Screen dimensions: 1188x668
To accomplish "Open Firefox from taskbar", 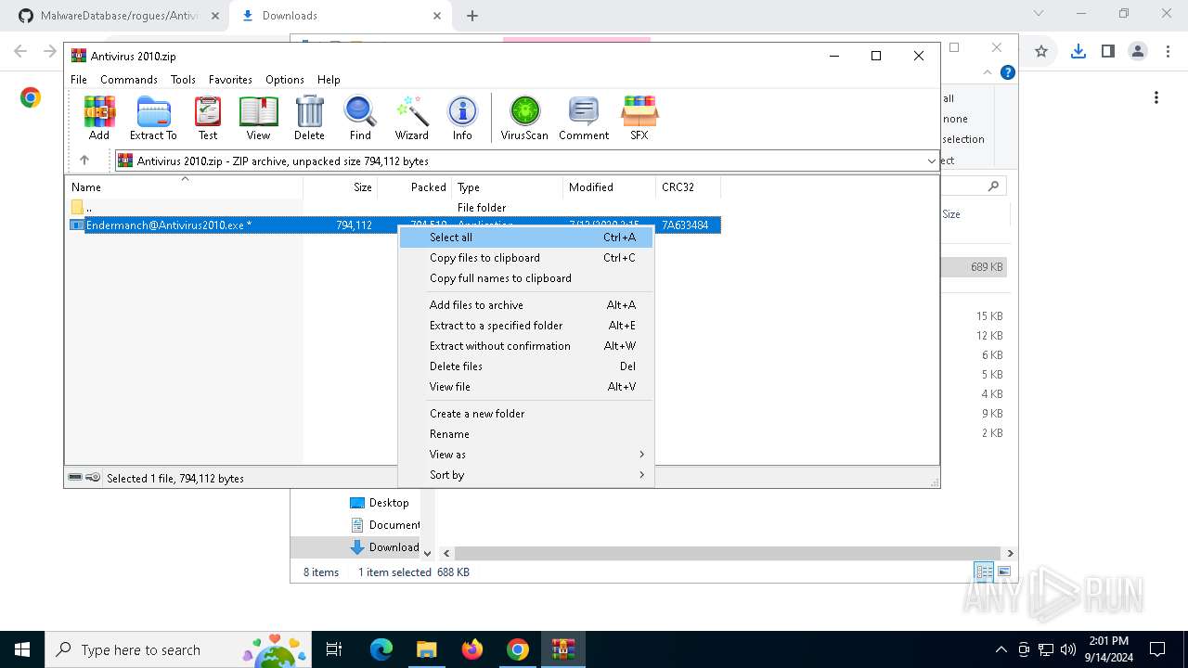I will 472,649.
